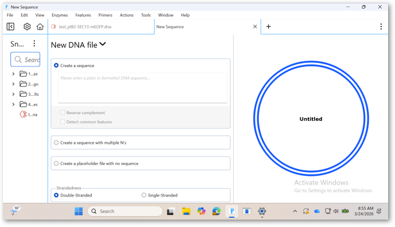Open the Help menu

[185, 15]
